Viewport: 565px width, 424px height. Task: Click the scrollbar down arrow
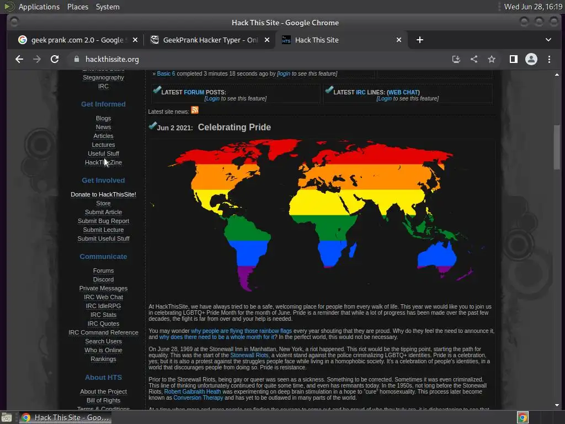pyautogui.click(x=557, y=405)
